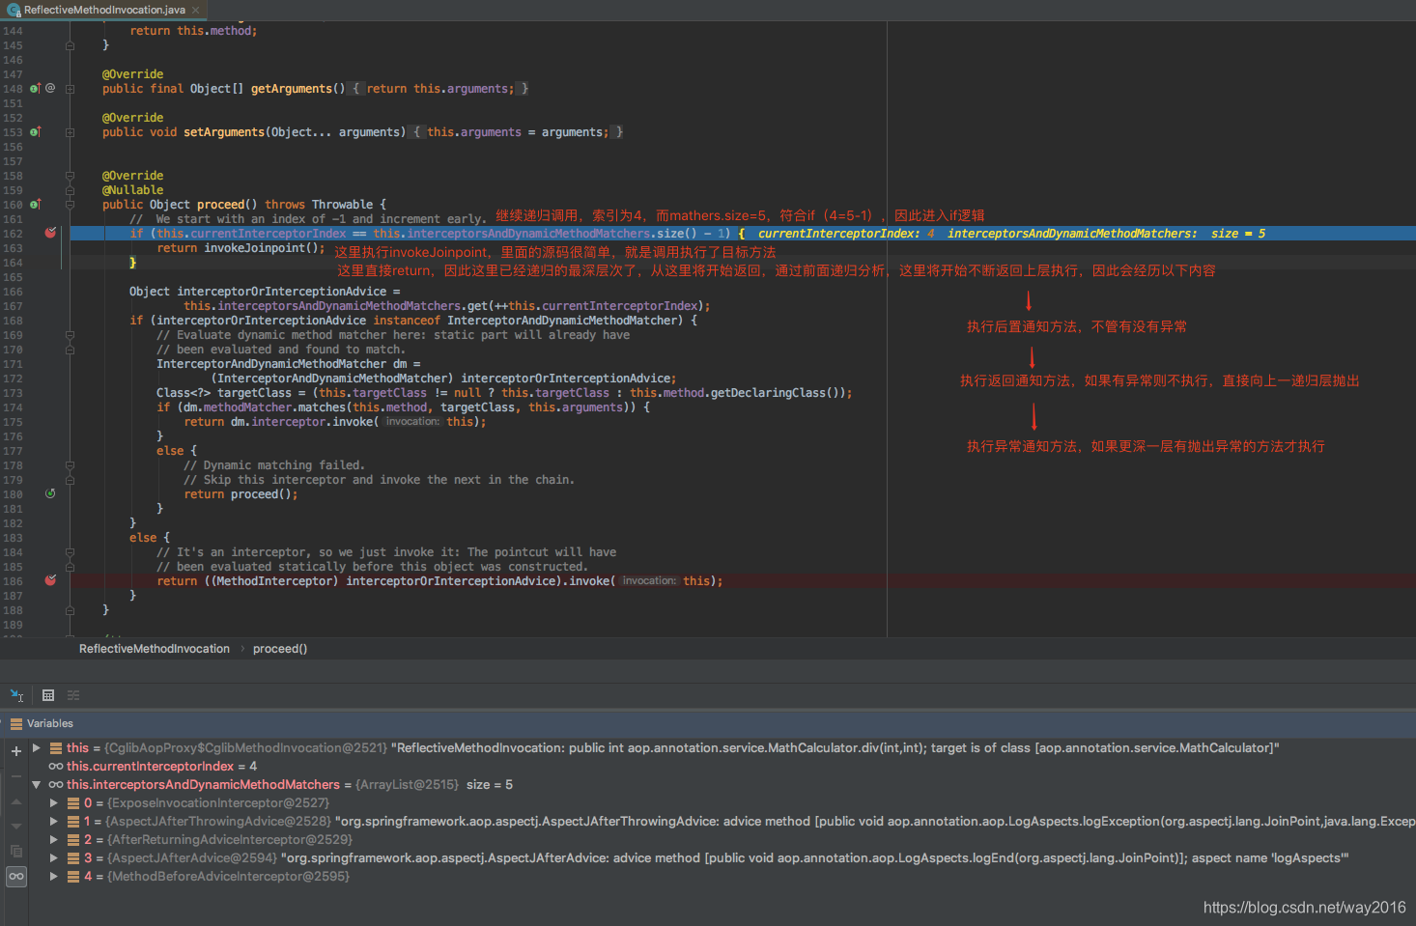The image size is (1416, 926).
Task: Expand element 3 AspectJAfterAdvice
Action: (54, 858)
